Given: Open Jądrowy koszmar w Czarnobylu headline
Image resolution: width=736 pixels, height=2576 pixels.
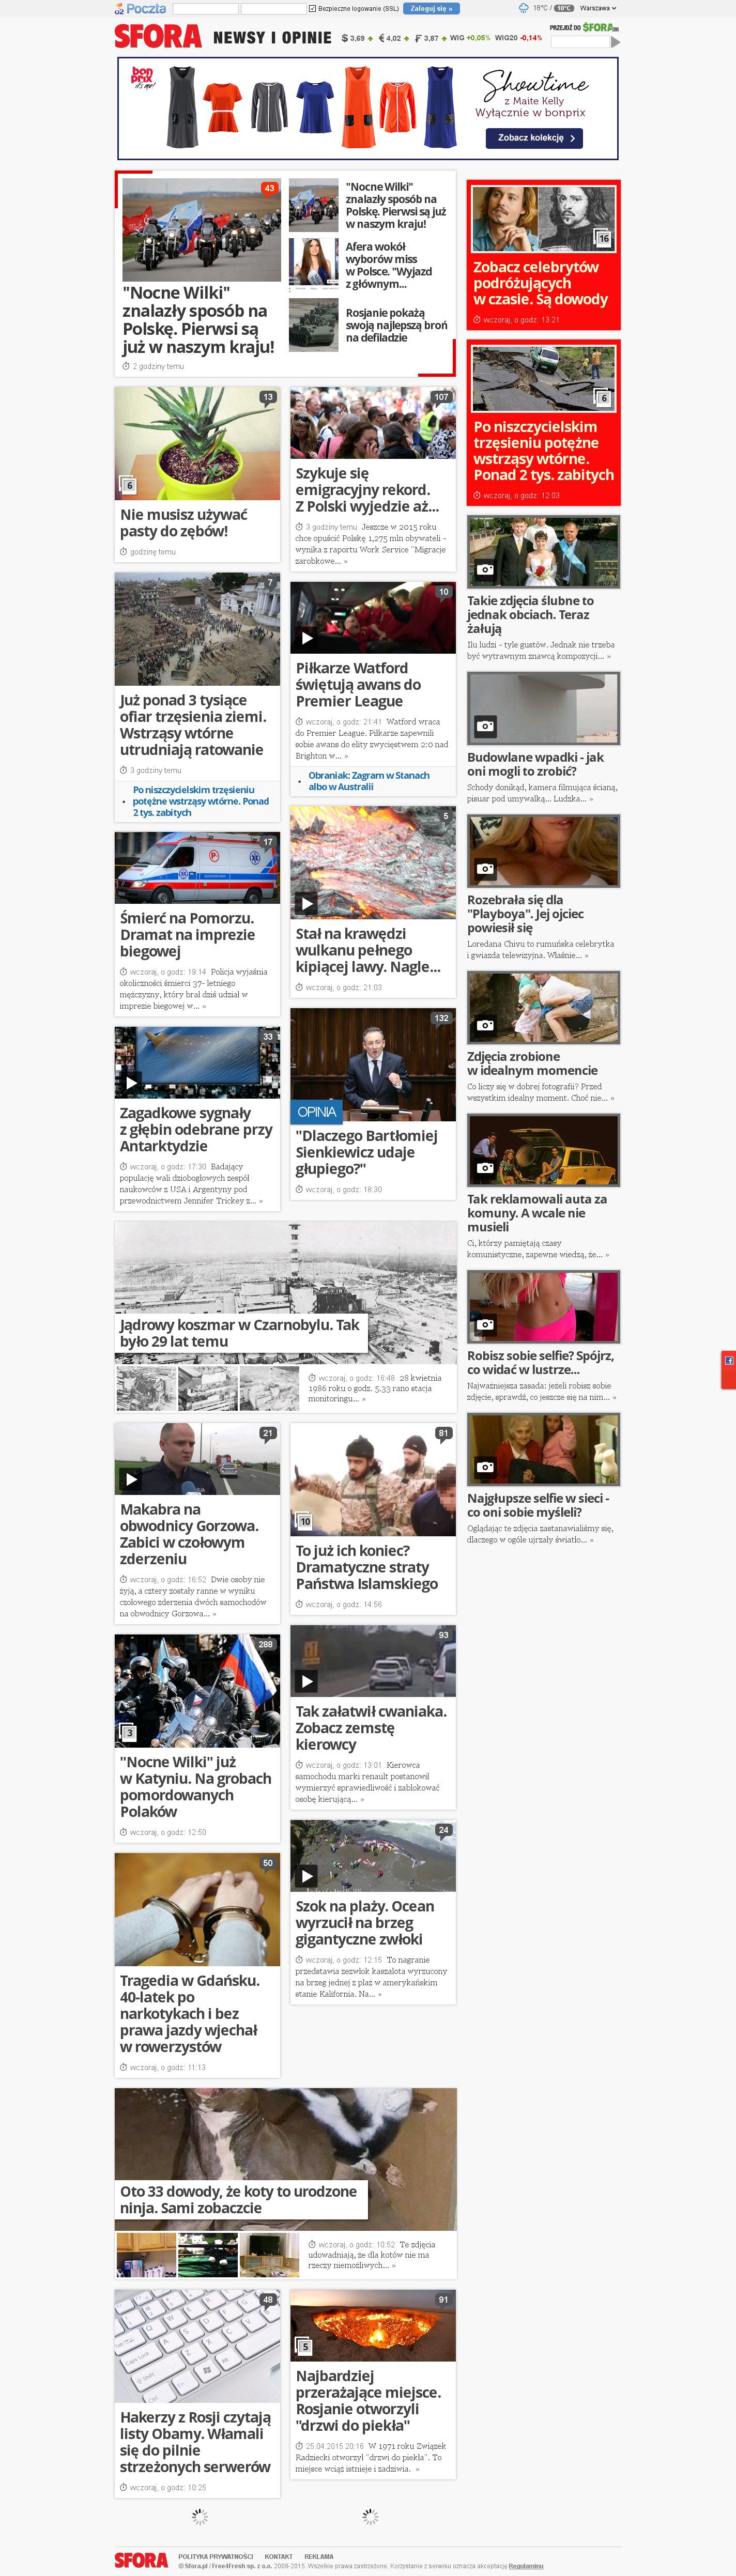Looking at the screenshot, I should click(240, 1333).
